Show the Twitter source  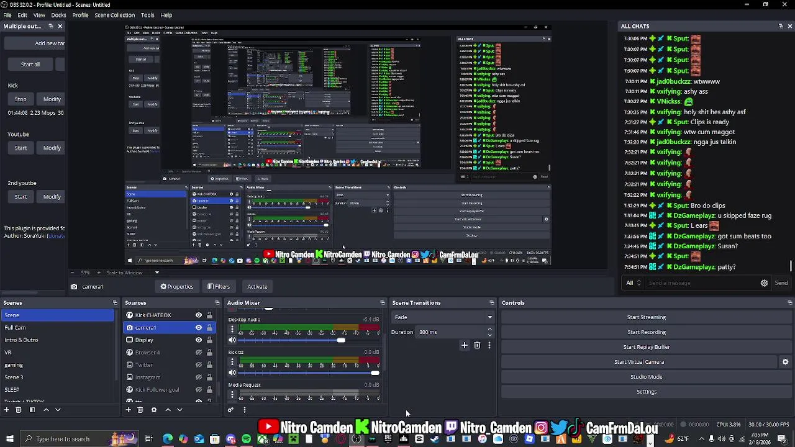tap(199, 365)
